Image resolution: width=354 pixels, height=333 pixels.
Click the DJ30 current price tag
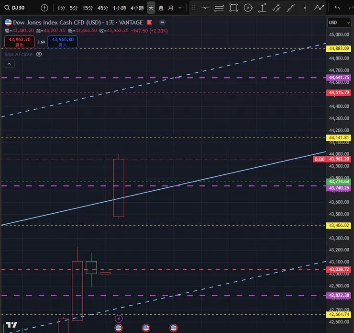point(319,159)
